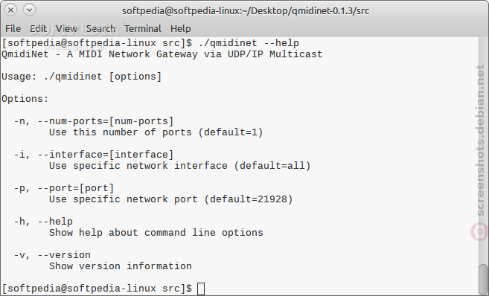Click the 'Usage: ./qmidinet [options]' line
The image size is (489, 296).
81,77
